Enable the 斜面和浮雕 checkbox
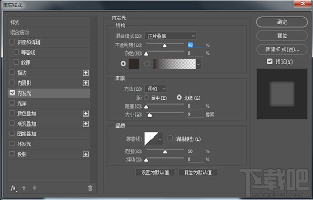313x200 pixels. (13, 42)
